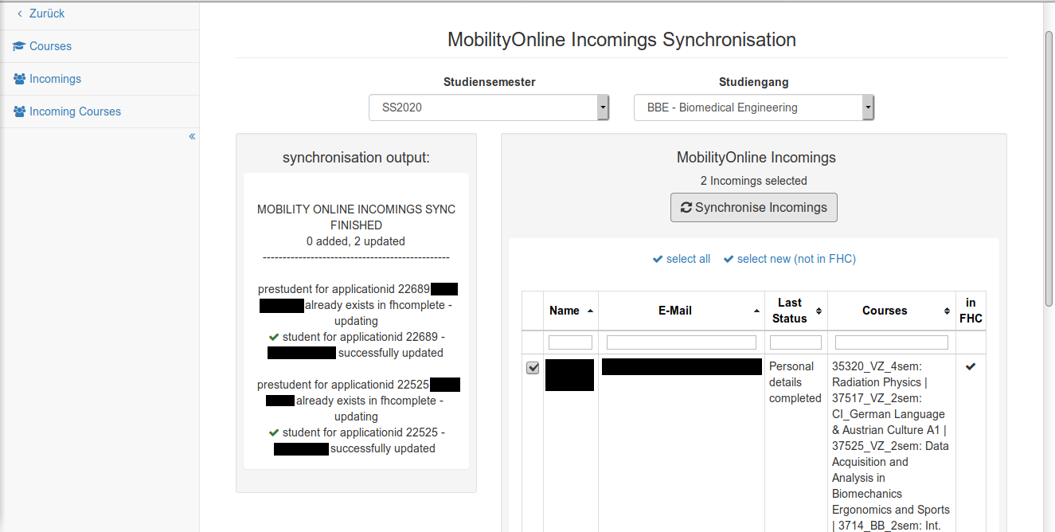
Task: Collapse sidebar with double chevron icon
Action: pyautogui.click(x=192, y=136)
